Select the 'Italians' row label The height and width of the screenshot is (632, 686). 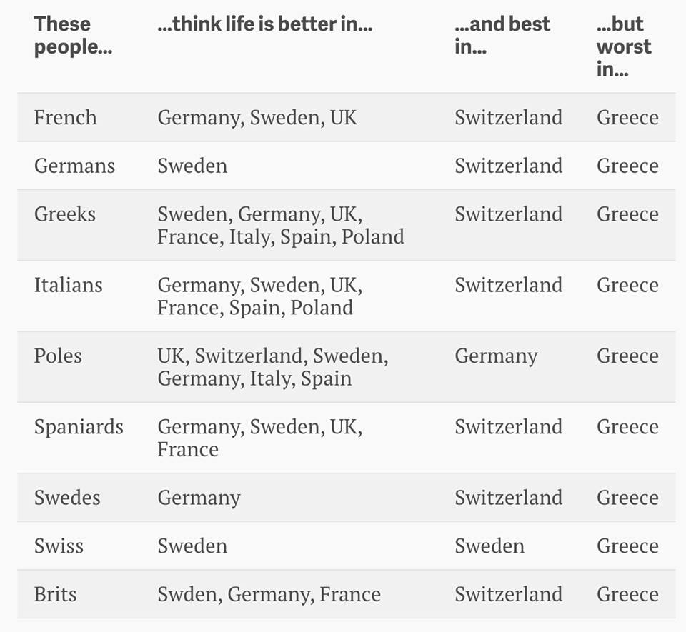[68, 285]
